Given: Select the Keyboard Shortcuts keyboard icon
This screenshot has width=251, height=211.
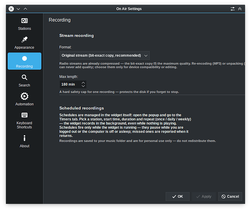Looking at the screenshot, I should pyautogui.click(x=25, y=115).
